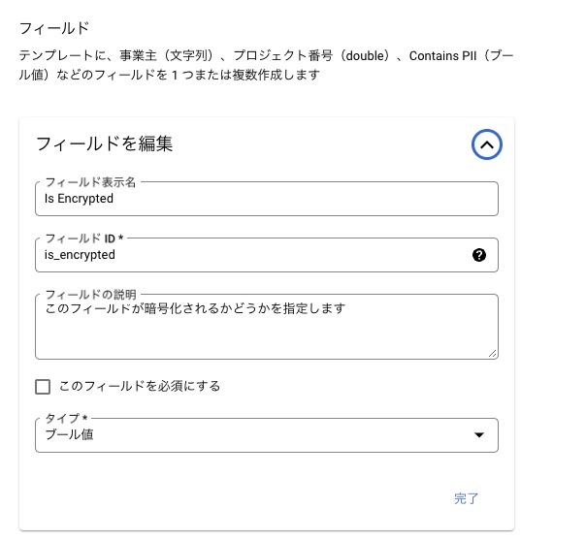Focus the フィールド表示名 input with Is Encrypted

tap(267, 199)
